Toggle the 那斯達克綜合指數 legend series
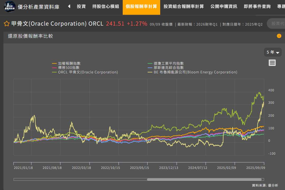The image size is (285, 190). click(x=165, y=68)
